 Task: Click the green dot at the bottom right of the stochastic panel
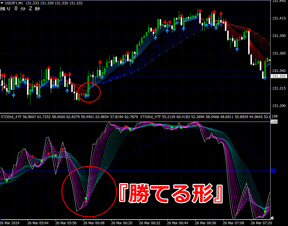click(x=265, y=211)
